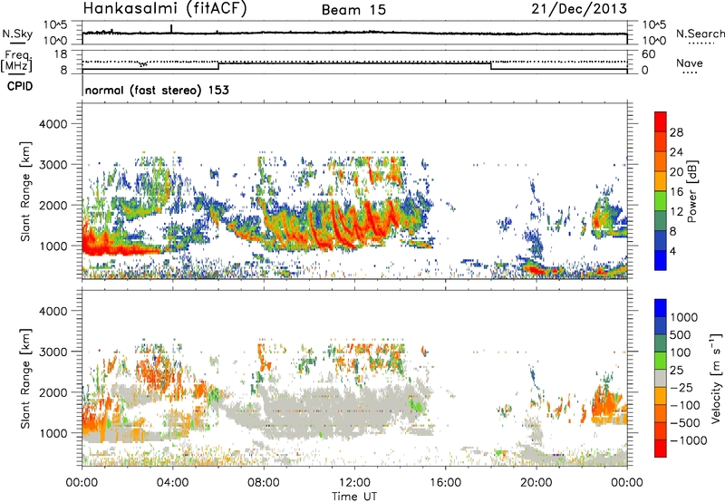
Task: Select the '4' label on the power colorbar
Action: point(672,252)
